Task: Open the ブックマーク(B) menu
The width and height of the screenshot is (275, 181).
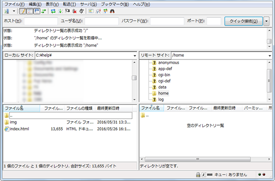Action: coord(115,4)
